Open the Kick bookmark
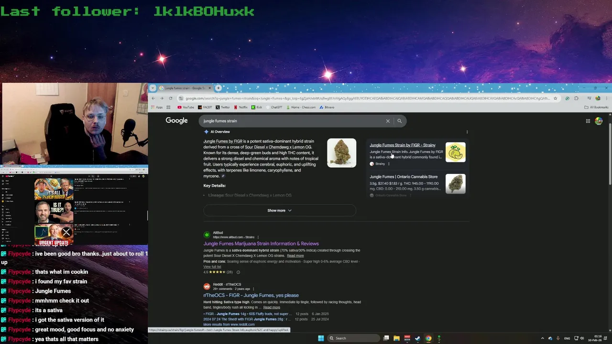Screen dimensions: 612x344 pos(257,107)
